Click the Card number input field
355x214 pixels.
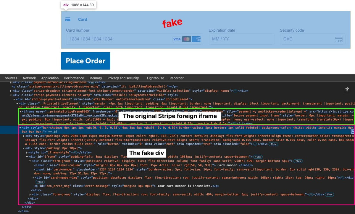click(x=134, y=39)
